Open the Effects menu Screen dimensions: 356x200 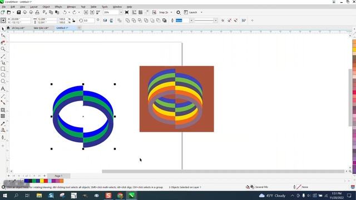point(58,7)
